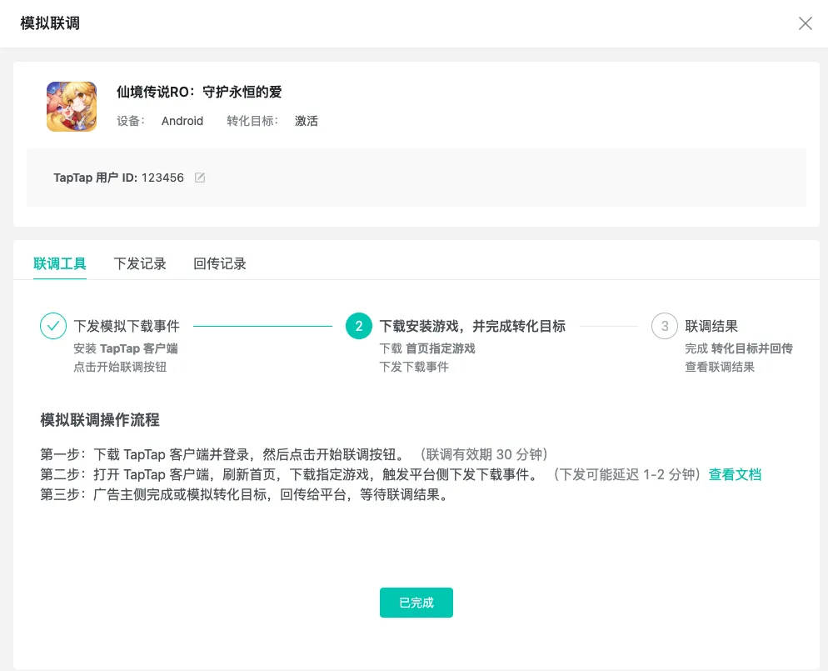This screenshot has width=828, height=671.
Task: Open the 查看文档 link
Action: click(x=734, y=476)
